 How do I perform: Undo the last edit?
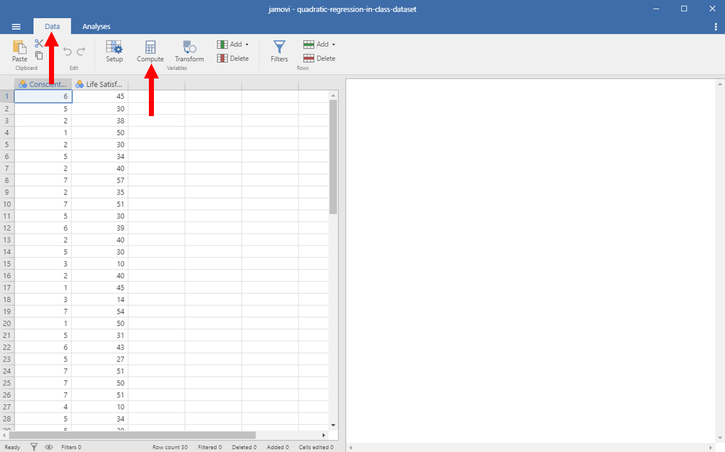pos(67,52)
